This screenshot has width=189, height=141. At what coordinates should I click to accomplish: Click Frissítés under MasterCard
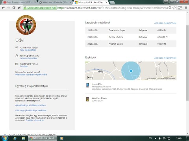coord(24,66)
